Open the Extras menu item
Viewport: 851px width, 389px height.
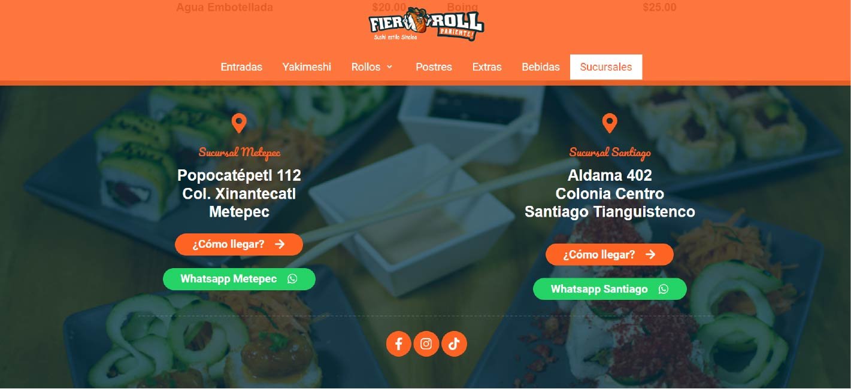487,67
